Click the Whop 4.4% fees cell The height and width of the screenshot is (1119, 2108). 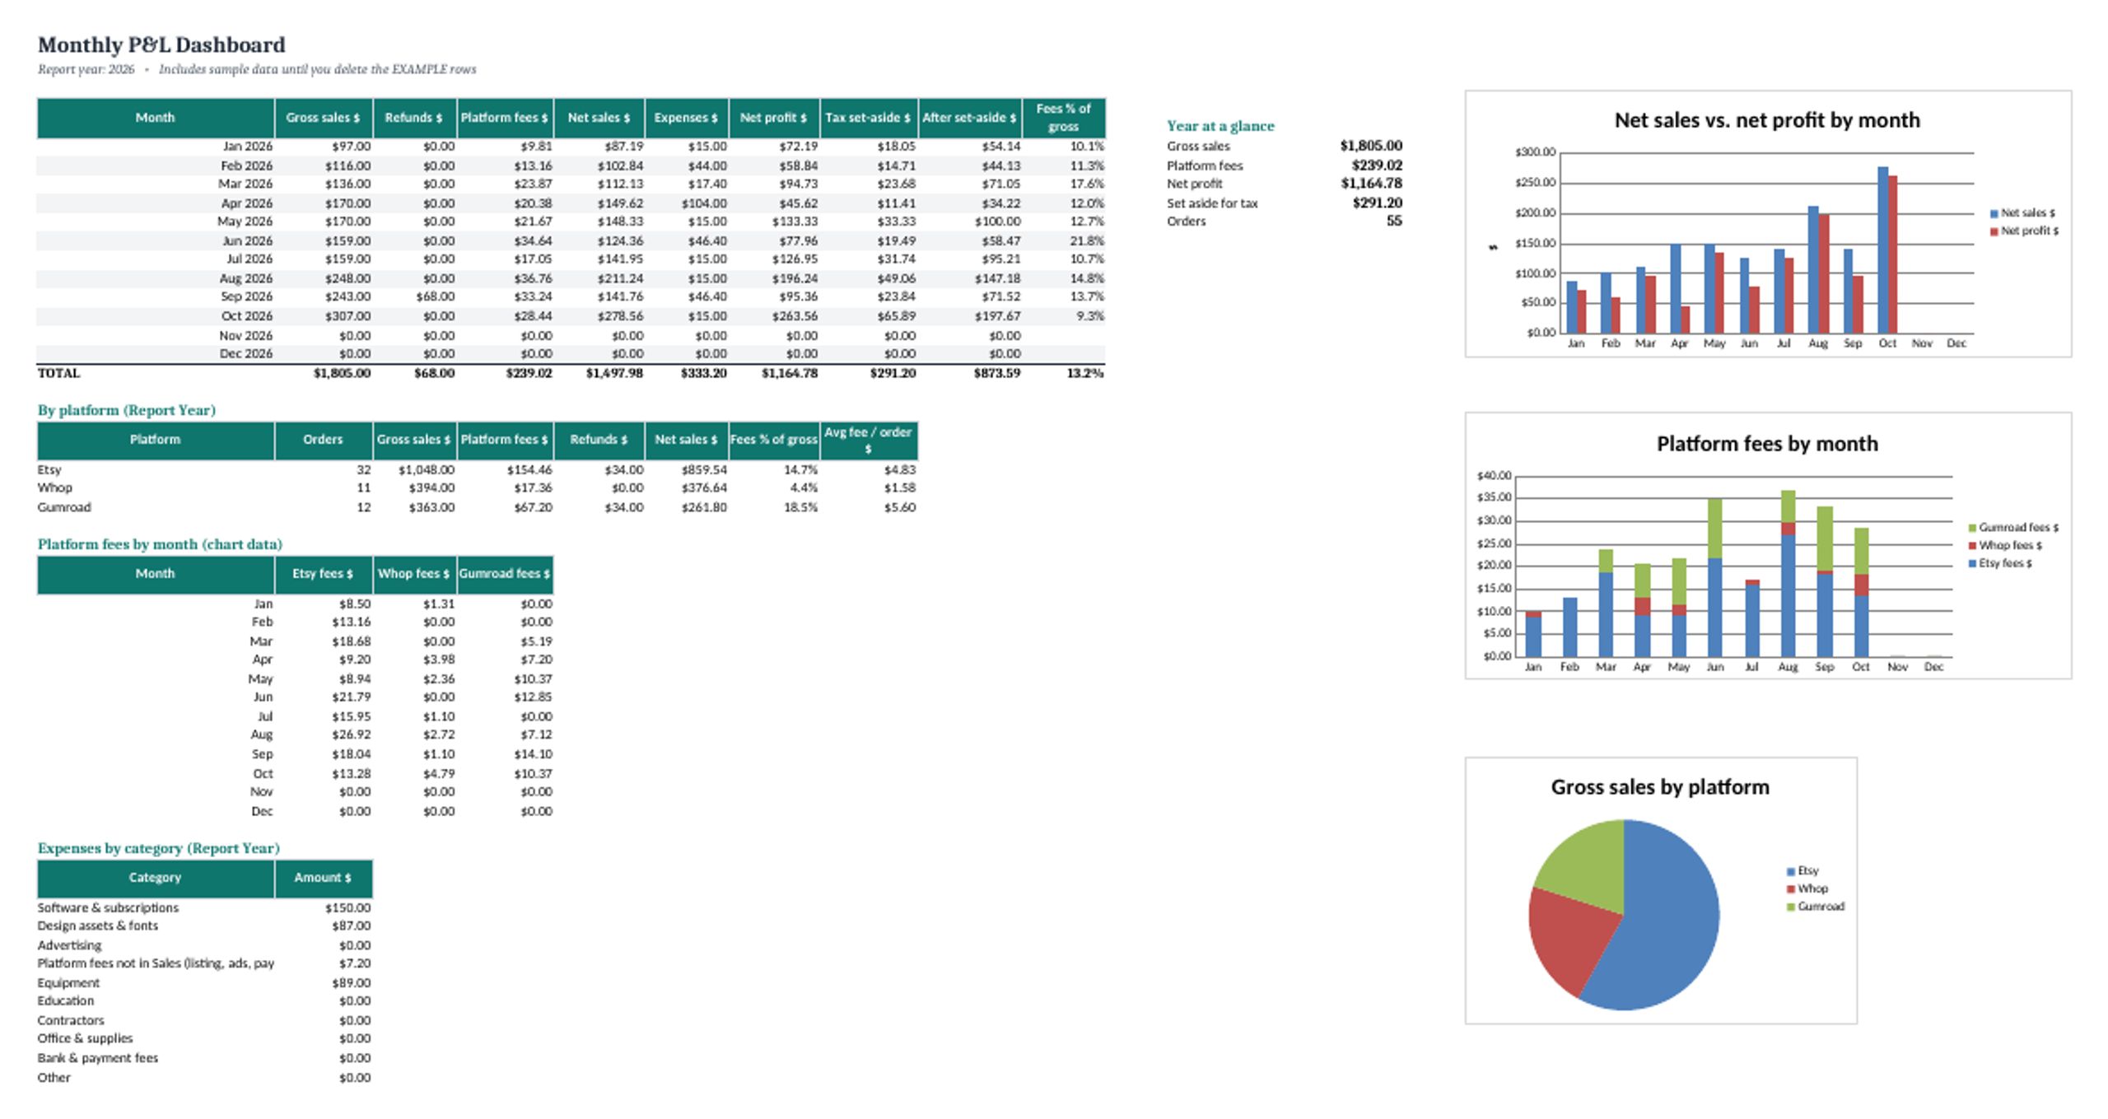click(x=804, y=487)
